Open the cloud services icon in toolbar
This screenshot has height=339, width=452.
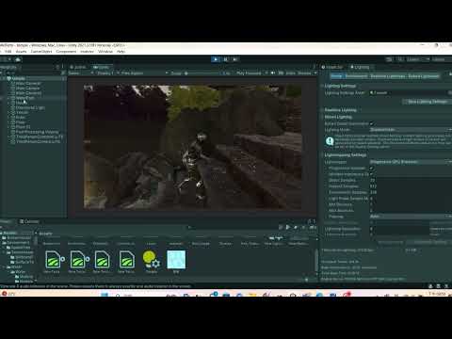18,59
